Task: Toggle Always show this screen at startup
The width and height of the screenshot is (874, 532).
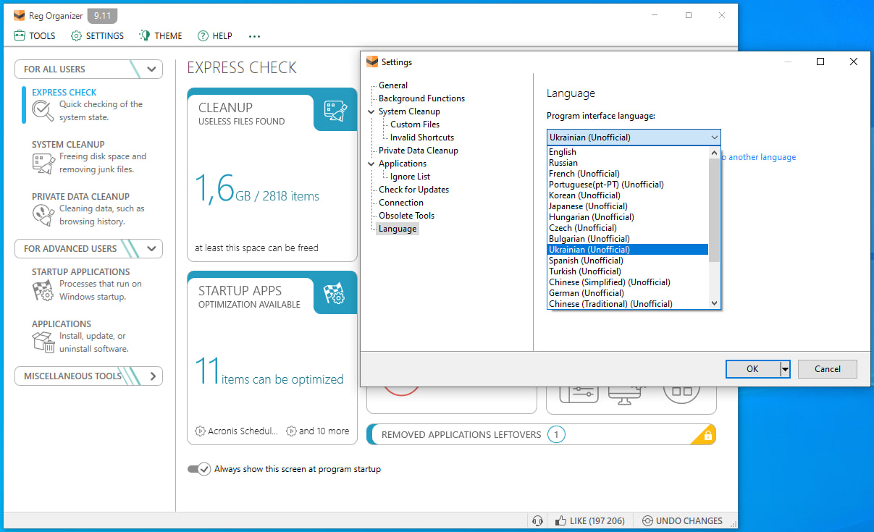Action: [x=199, y=469]
